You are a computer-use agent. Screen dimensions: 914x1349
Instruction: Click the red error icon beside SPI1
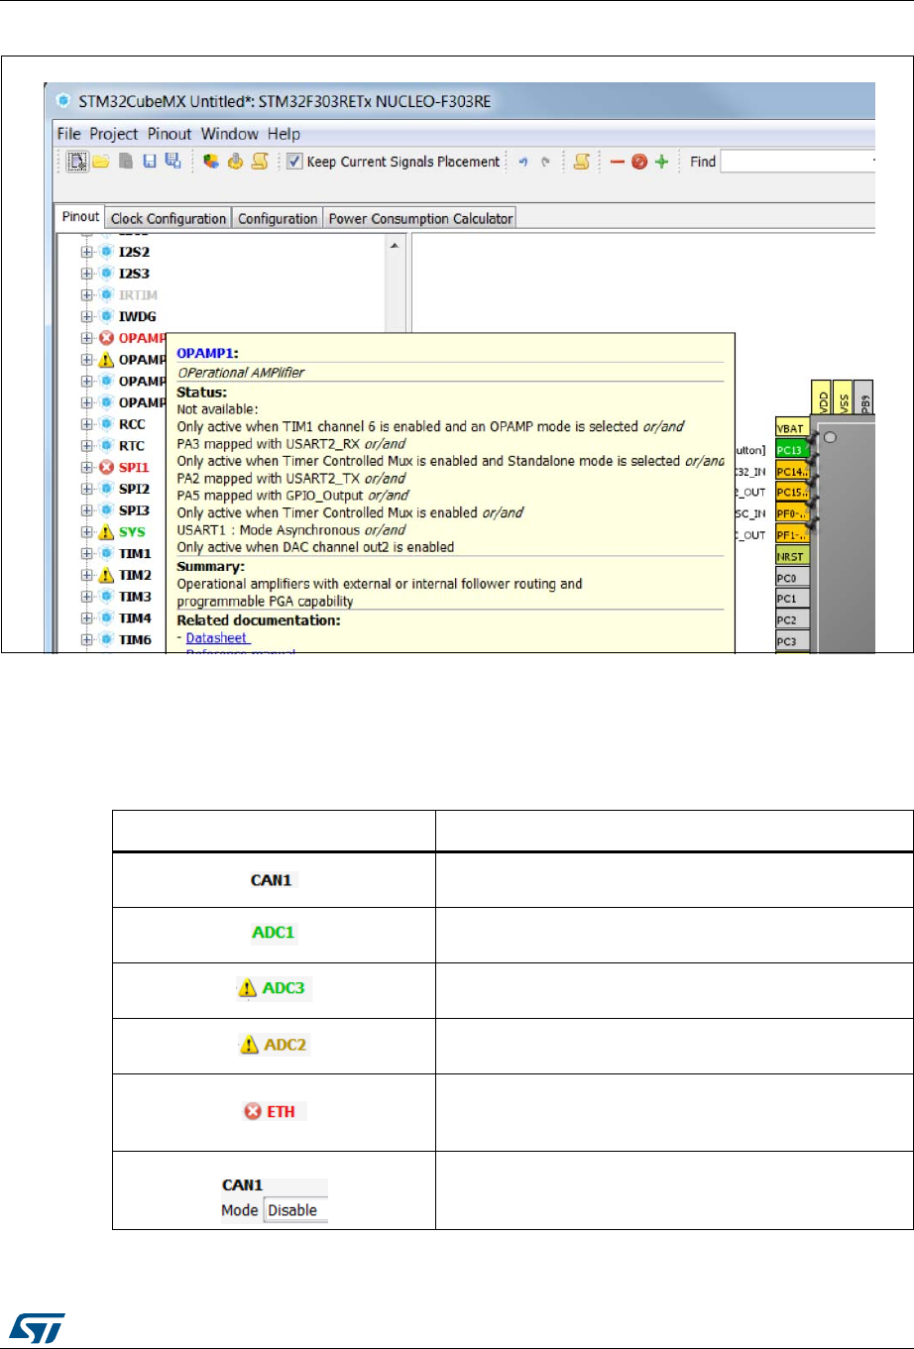coord(106,467)
